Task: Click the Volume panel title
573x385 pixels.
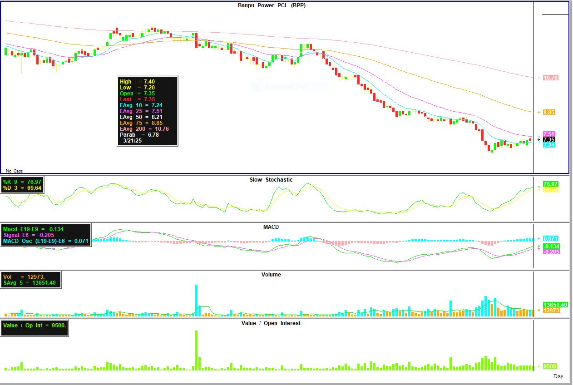Action: (x=271, y=275)
